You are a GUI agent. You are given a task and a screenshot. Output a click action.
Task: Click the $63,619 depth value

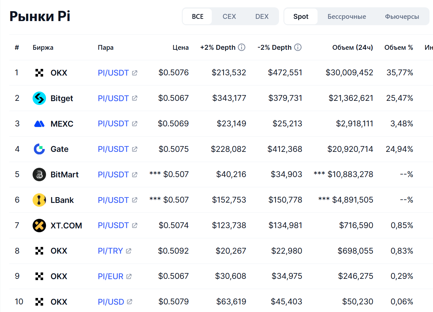click(231, 301)
